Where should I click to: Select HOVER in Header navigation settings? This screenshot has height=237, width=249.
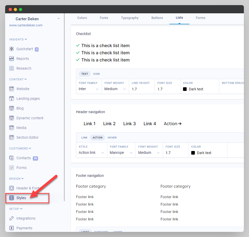coord(112,138)
